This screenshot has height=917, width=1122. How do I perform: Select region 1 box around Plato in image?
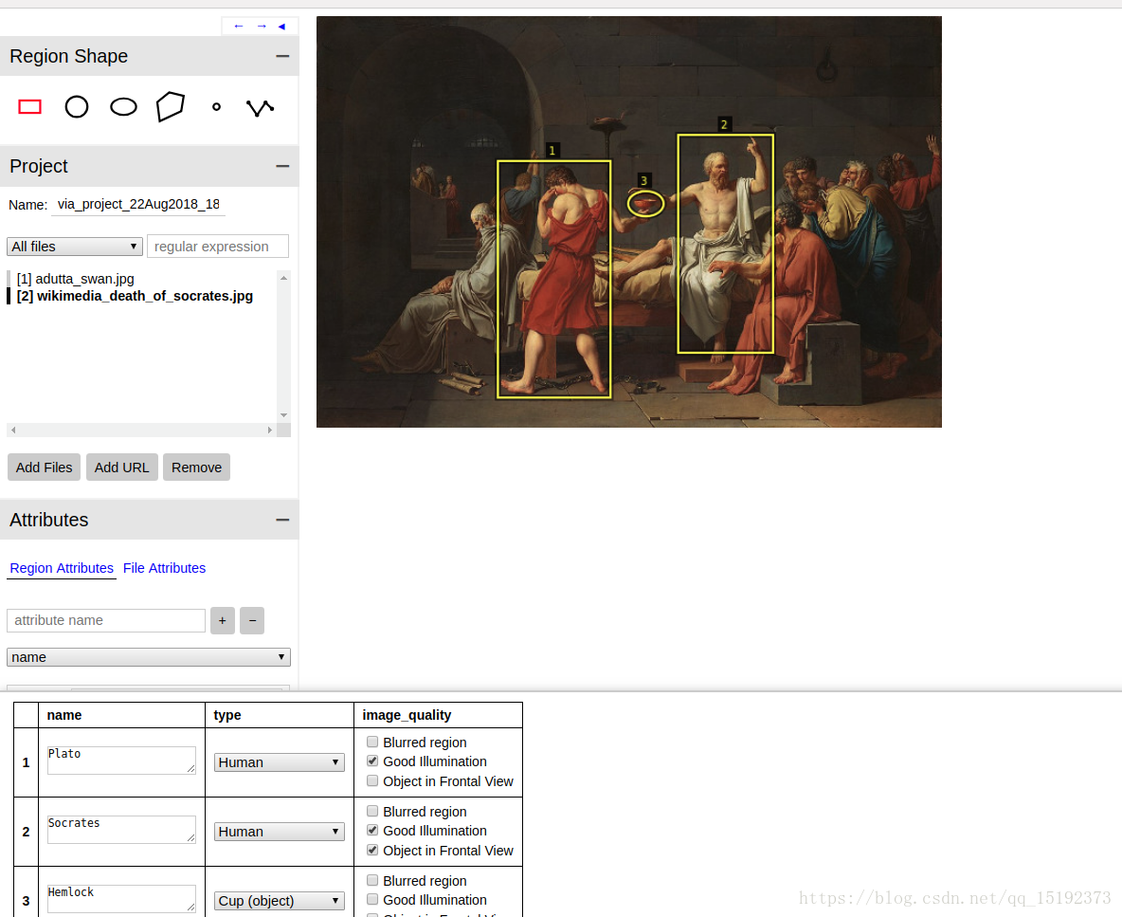[x=553, y=279]
